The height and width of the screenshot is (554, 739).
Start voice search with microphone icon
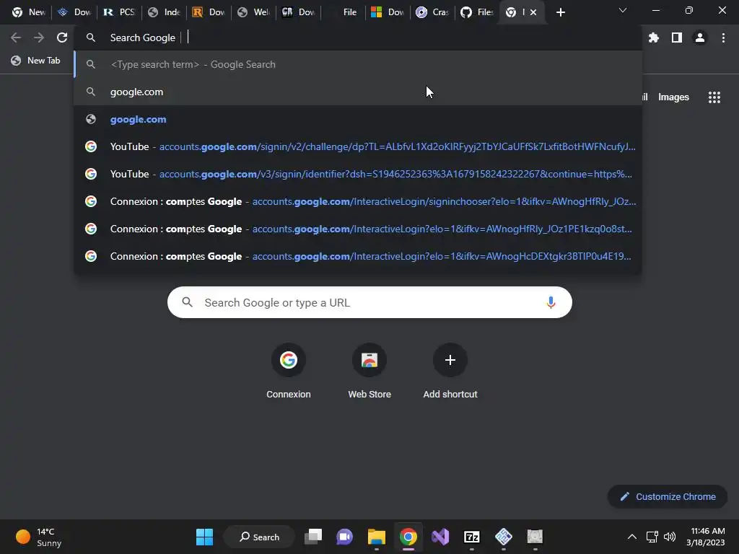tap(551, 302)
